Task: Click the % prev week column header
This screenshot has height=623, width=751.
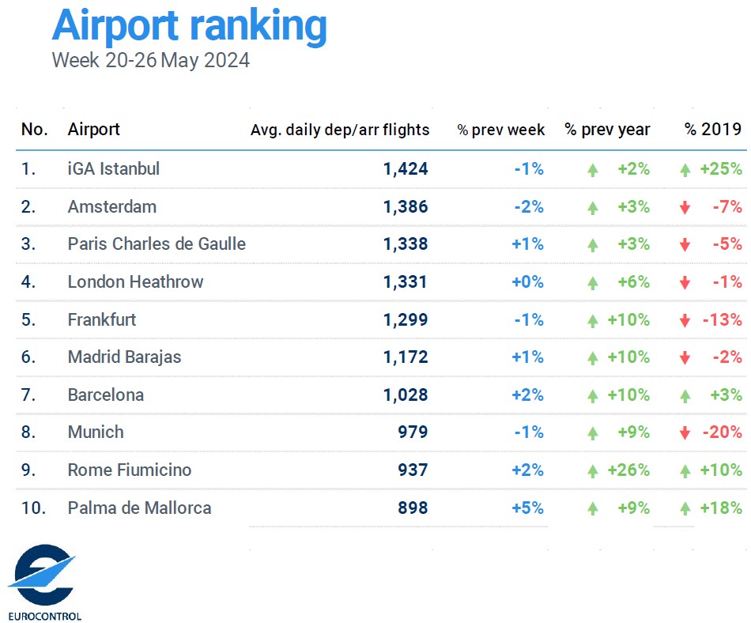Action: point(501,130)
